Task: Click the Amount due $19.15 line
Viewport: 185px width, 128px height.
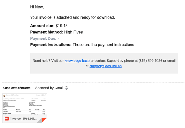Action: click(49, 26)
